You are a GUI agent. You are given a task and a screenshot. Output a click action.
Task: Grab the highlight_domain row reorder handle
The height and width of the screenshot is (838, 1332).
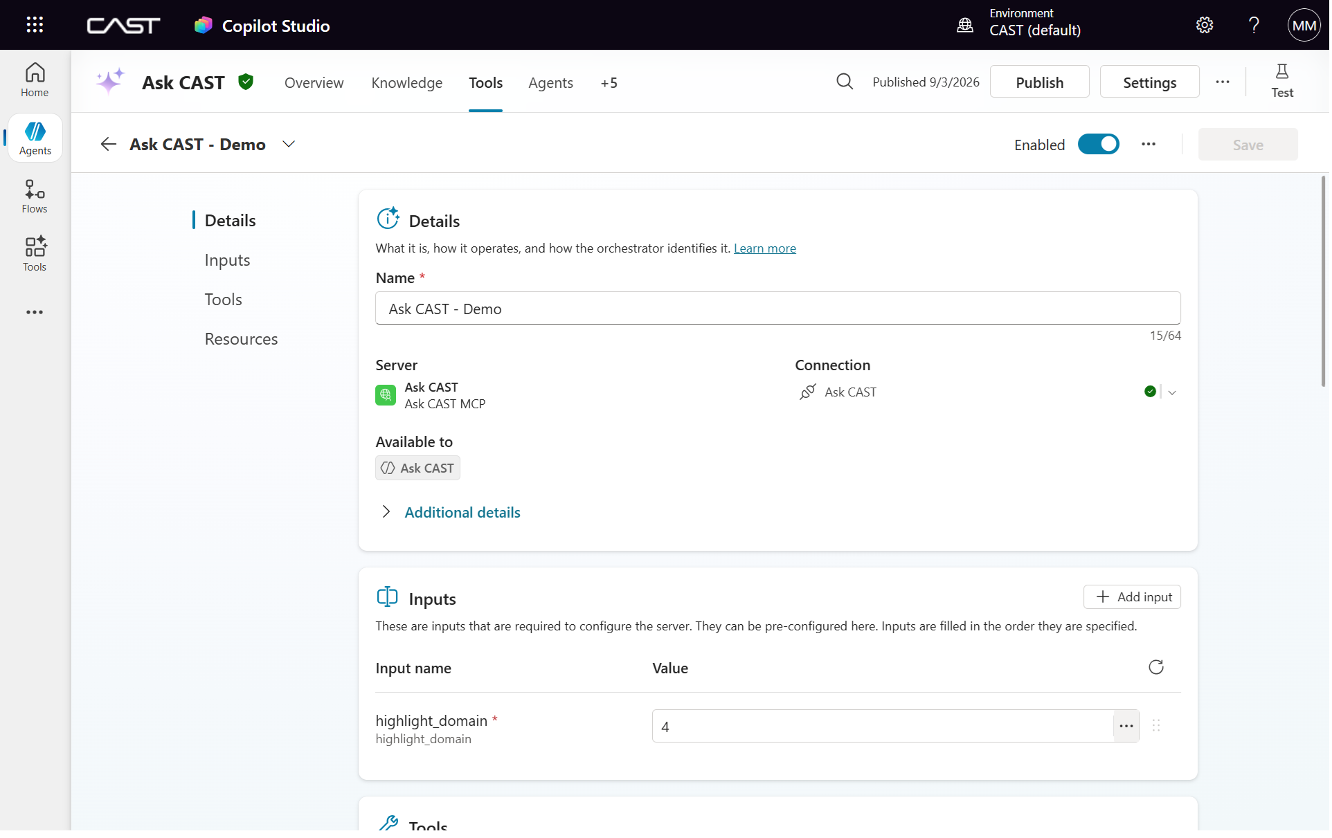click(x=1156, y=726)
